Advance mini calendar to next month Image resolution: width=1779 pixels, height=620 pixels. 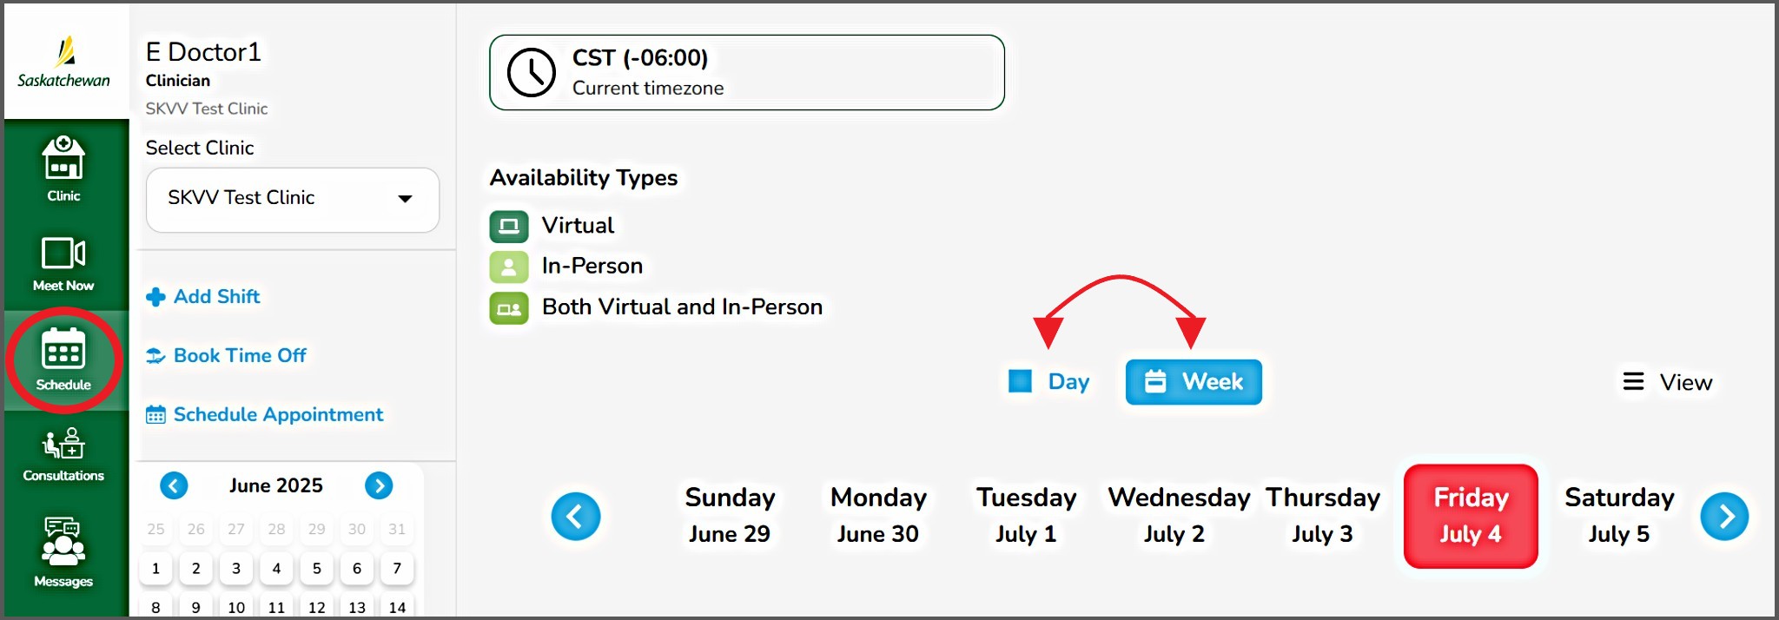tap(379, 485)
